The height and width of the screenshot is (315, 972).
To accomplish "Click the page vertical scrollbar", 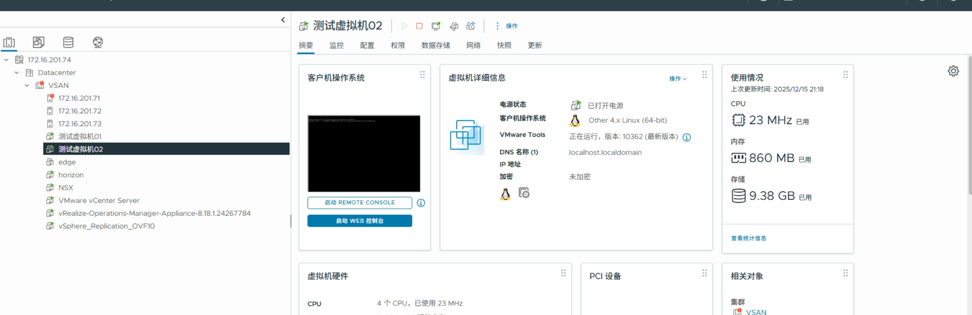I will [970, 125].
